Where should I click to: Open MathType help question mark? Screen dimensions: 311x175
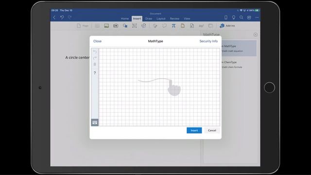[95, 73]
